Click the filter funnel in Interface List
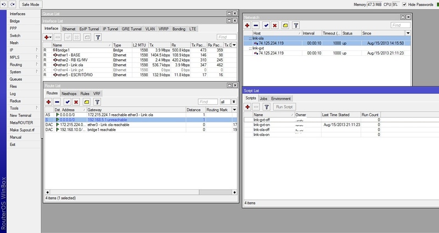 point(98,37)
